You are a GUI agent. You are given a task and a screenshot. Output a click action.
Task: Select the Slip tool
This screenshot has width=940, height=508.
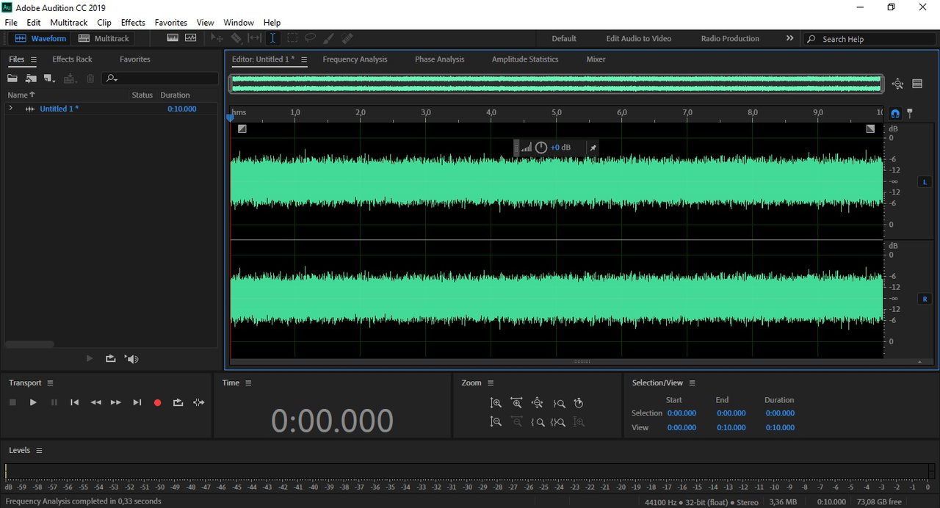pos(254,38)
